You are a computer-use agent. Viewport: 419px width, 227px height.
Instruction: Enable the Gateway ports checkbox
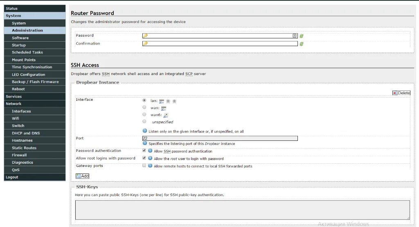144,166
